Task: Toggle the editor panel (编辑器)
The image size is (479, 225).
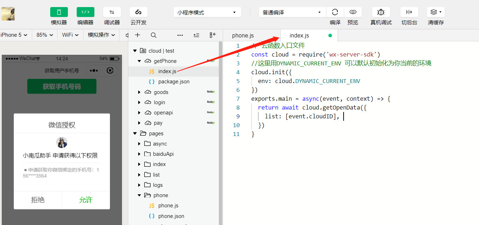Action: (x=85, y=12)
